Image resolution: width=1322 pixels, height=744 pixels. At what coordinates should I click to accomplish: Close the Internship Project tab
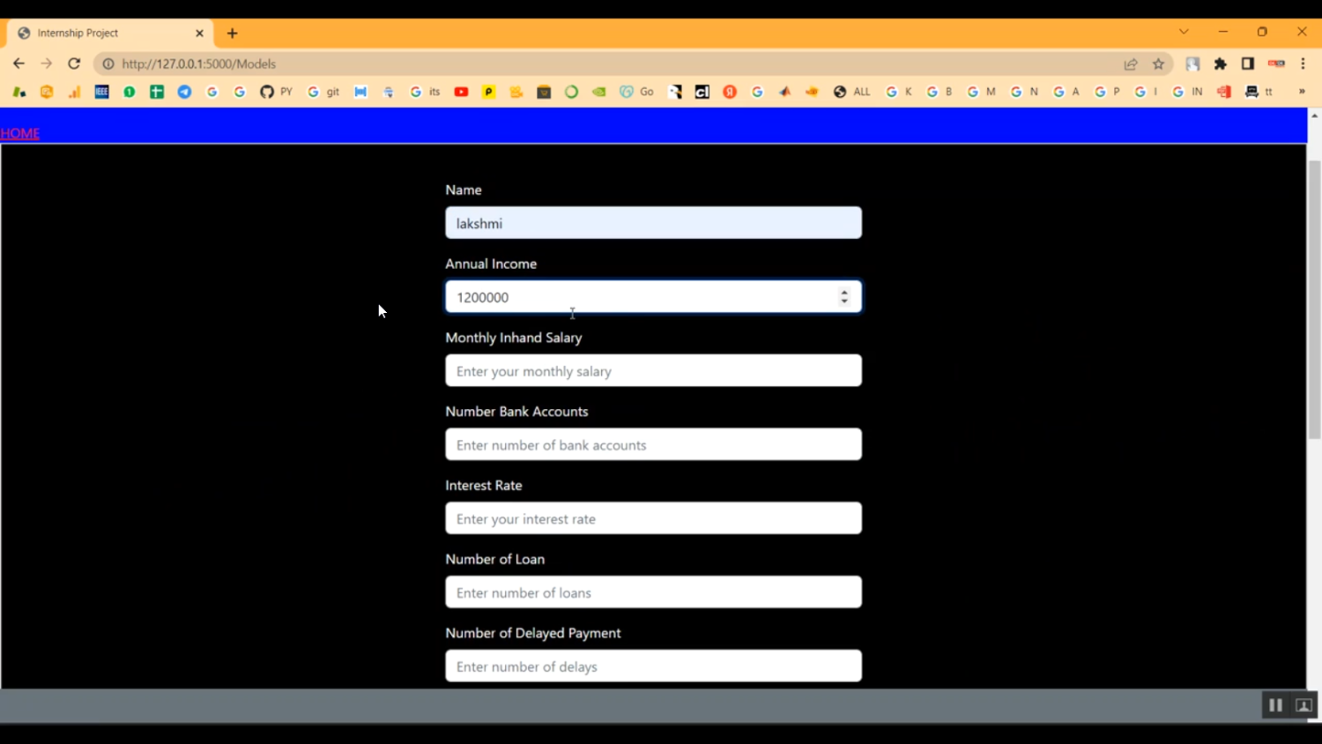[199, 33]
